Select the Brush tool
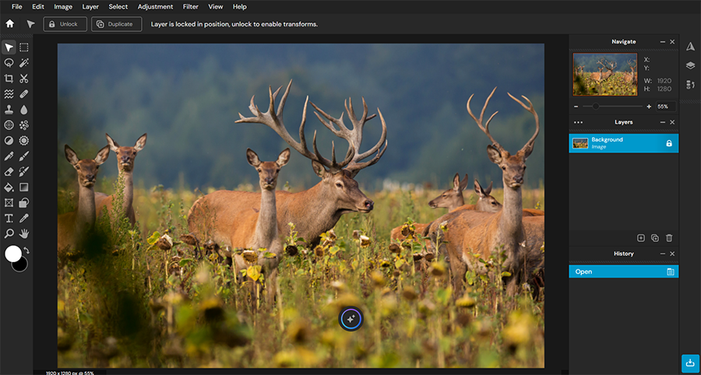This screenshot has width=701, height=375. pos(24,156)
